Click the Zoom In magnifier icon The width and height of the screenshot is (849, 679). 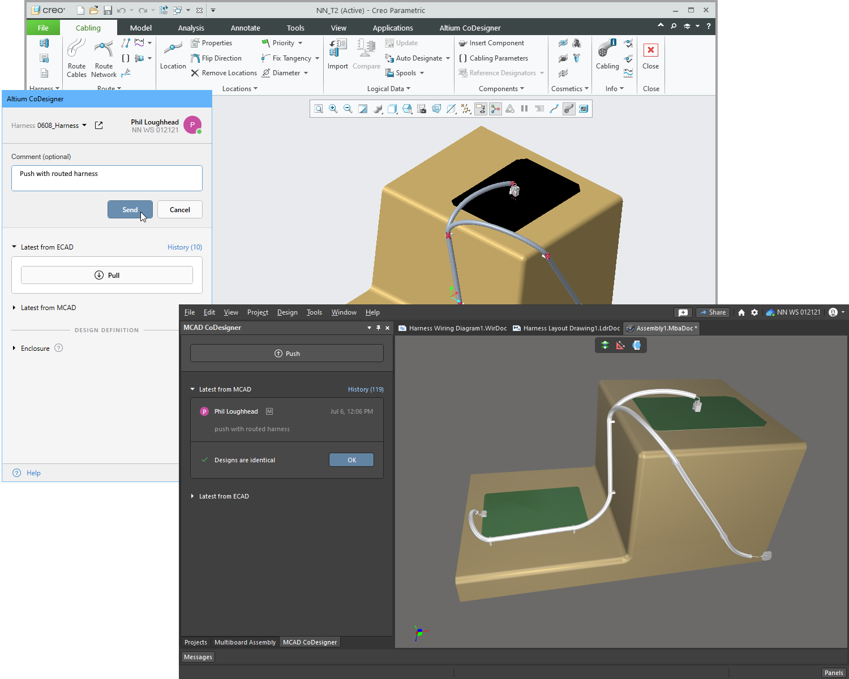pyautogui.click(x=333, y=109)
